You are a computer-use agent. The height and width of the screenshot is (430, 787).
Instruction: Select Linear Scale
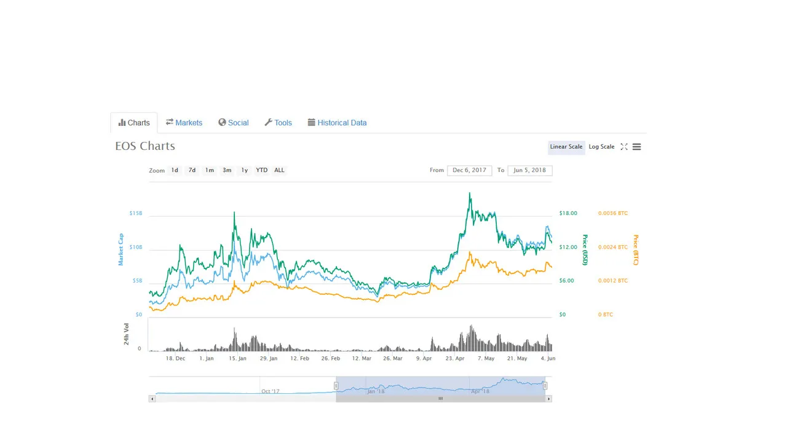tap(566, 147)
